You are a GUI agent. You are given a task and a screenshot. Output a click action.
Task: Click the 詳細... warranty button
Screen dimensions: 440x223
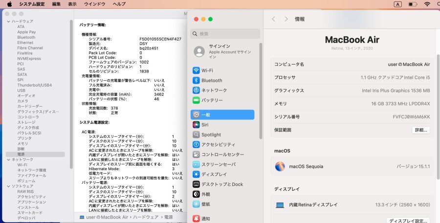[421, 130]
